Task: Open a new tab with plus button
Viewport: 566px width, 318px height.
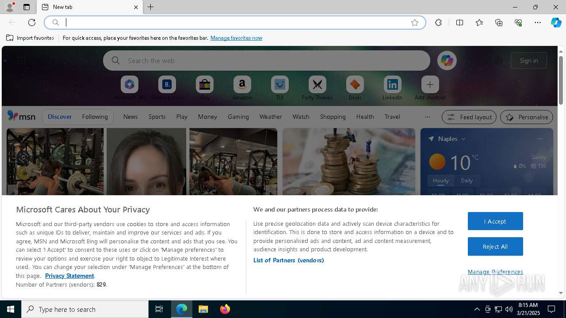Action: [x=151, y=7]
